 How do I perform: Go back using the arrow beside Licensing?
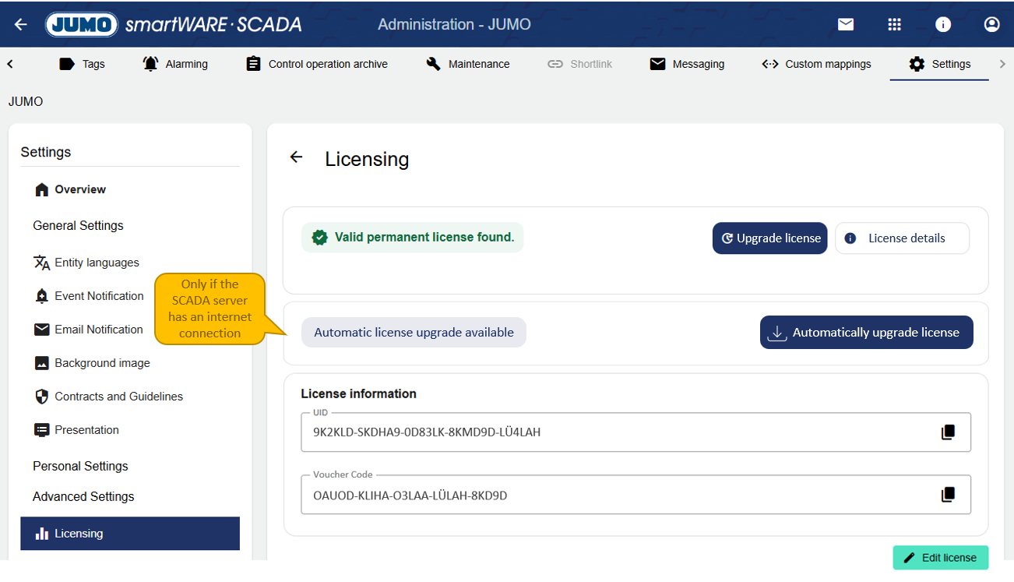(x=296, y=157)
